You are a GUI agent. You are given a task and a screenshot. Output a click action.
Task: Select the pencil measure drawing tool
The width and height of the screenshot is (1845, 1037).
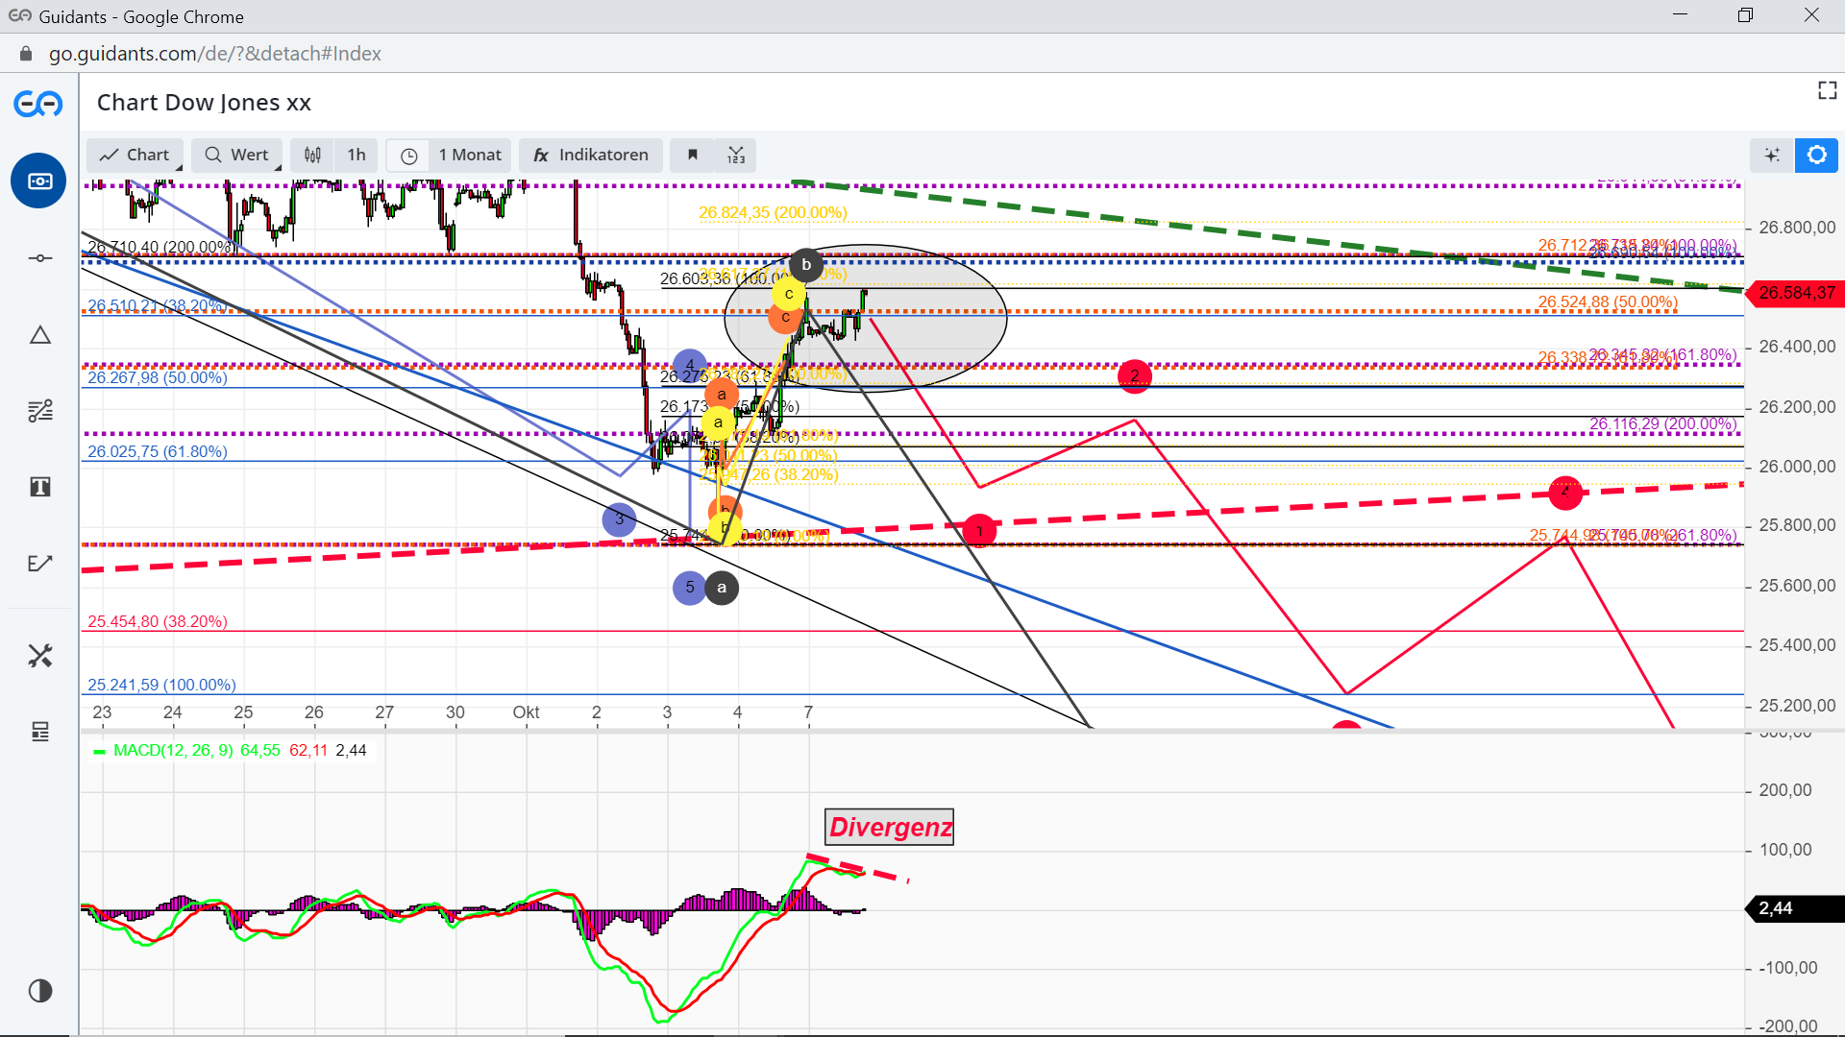pyautogui.click(x=39, y=563)
